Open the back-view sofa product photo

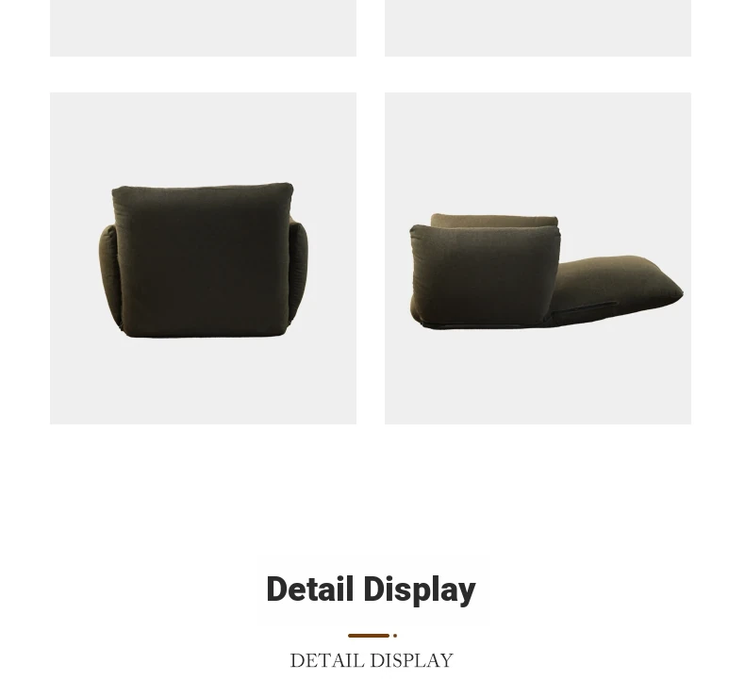203,258
